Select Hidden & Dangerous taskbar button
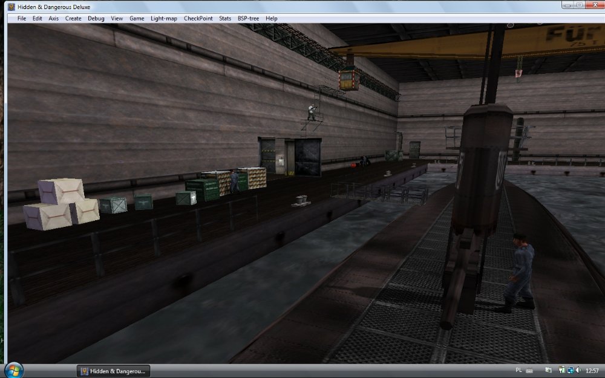Viewport: 605px width, 378px height. pos(113,371)
